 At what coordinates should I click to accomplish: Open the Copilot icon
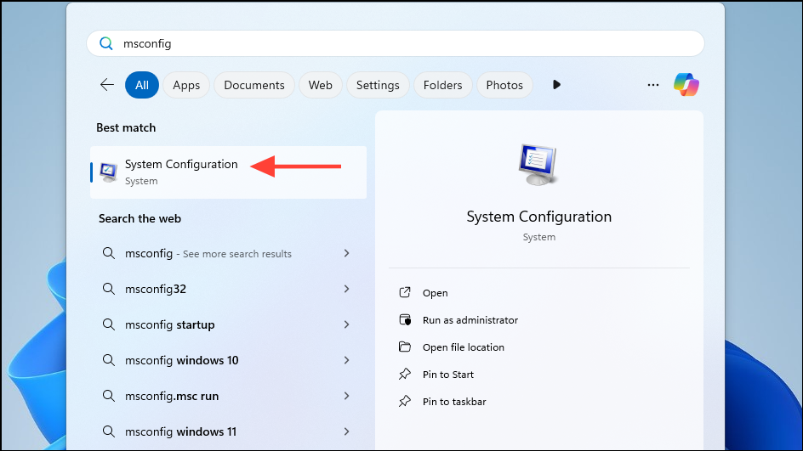pyautogui.click(x=686, y=85)
